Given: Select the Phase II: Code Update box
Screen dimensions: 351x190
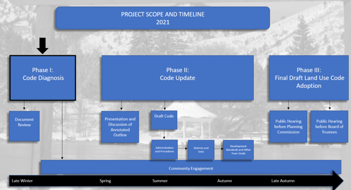Looking at the screenshot, I should [178, 78].
